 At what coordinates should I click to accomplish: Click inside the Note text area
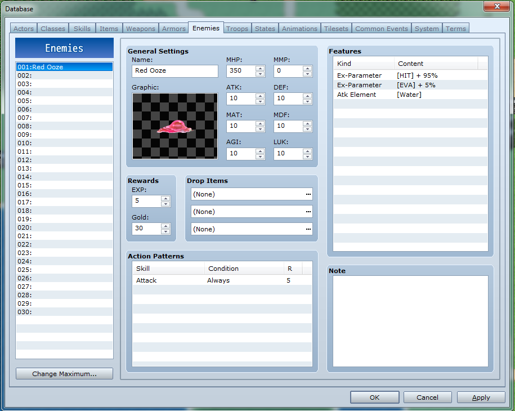(410, 321)
